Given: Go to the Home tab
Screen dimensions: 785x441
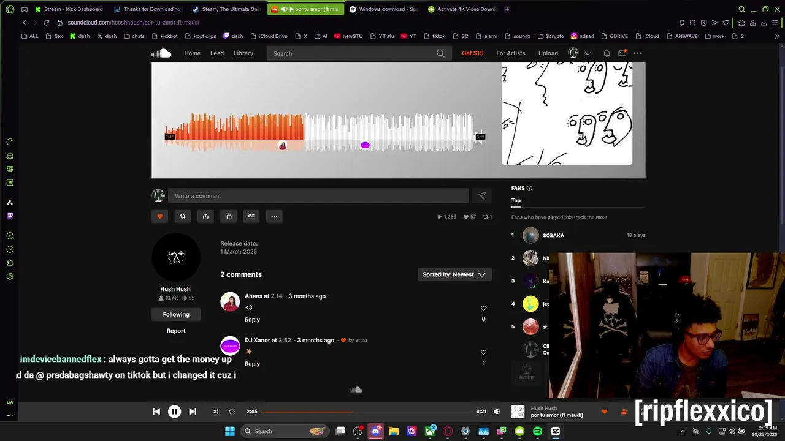Looking at the screenshot, I should tap(193, 53).
